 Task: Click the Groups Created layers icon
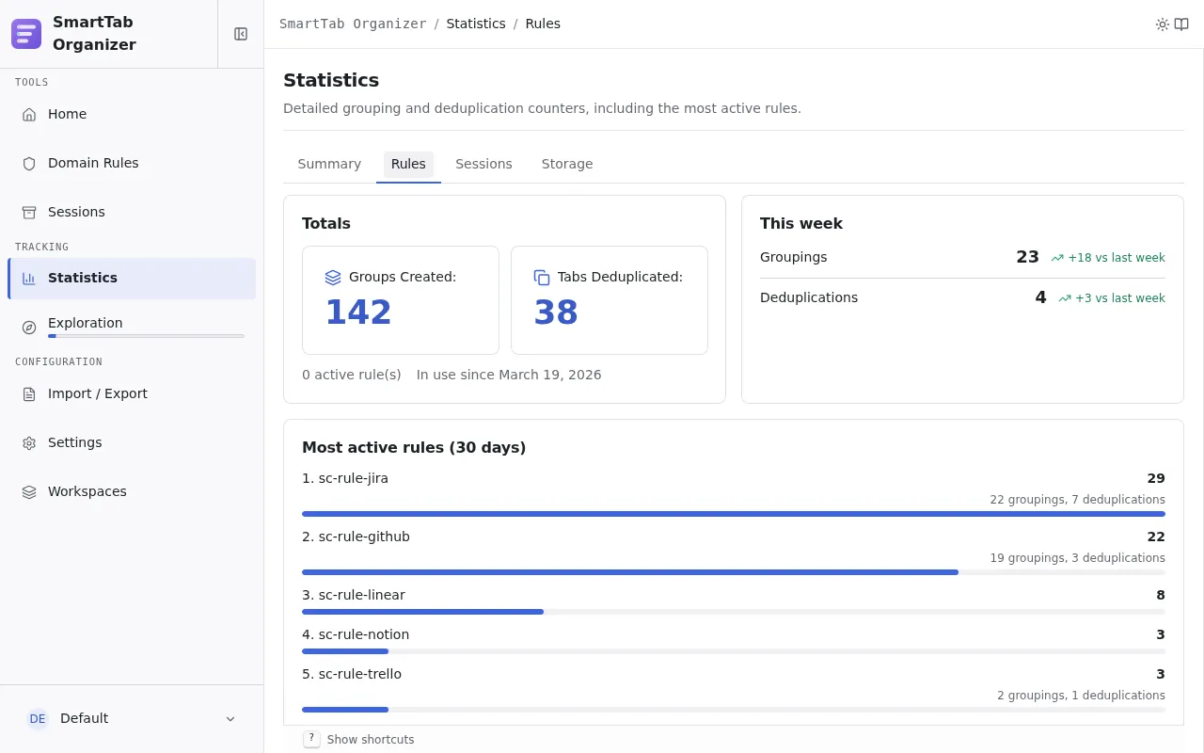click(333, 278)
